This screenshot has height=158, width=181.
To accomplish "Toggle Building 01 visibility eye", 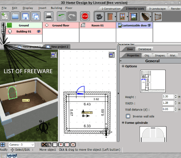I will pos(39,31).
